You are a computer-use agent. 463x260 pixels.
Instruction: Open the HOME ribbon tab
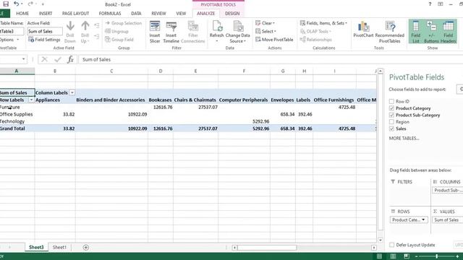22,14
